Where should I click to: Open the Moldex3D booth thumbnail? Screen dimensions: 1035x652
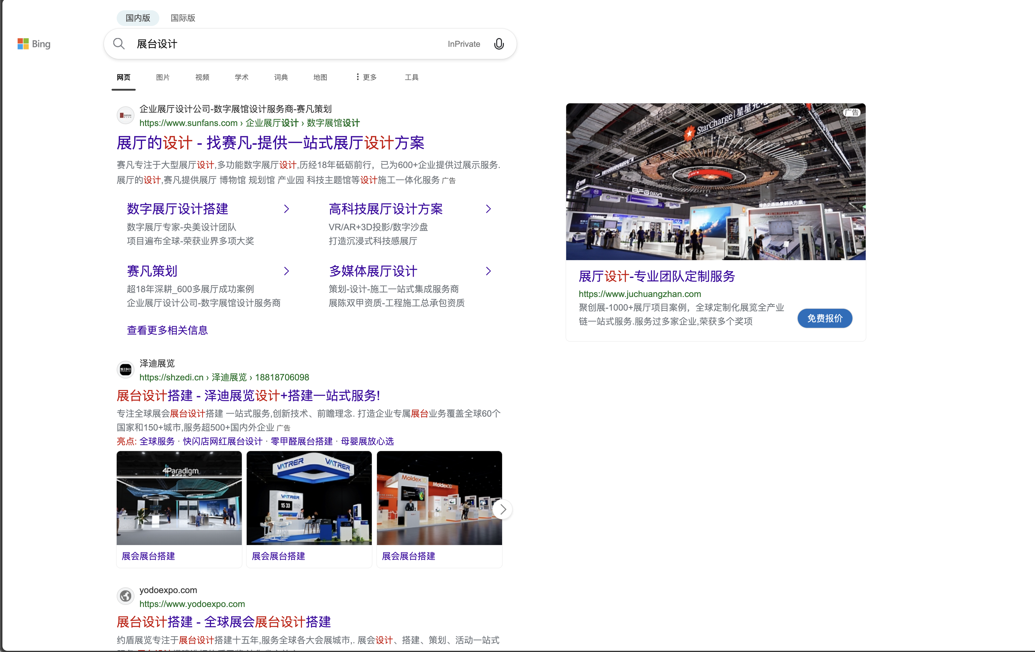click(439, 498)
